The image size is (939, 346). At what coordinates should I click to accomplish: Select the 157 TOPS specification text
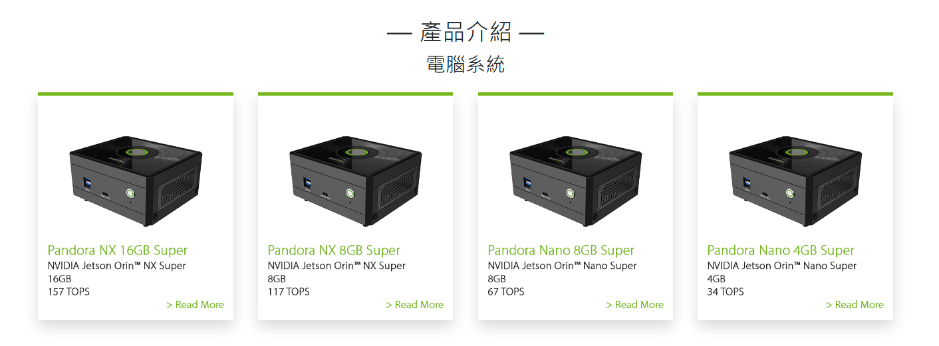click(x=68, y=292)
